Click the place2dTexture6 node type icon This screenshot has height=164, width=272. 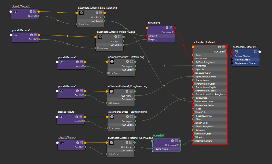coord(16,35)
